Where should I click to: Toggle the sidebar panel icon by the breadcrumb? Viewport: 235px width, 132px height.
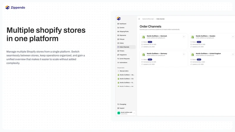click(x=139, y=19)
